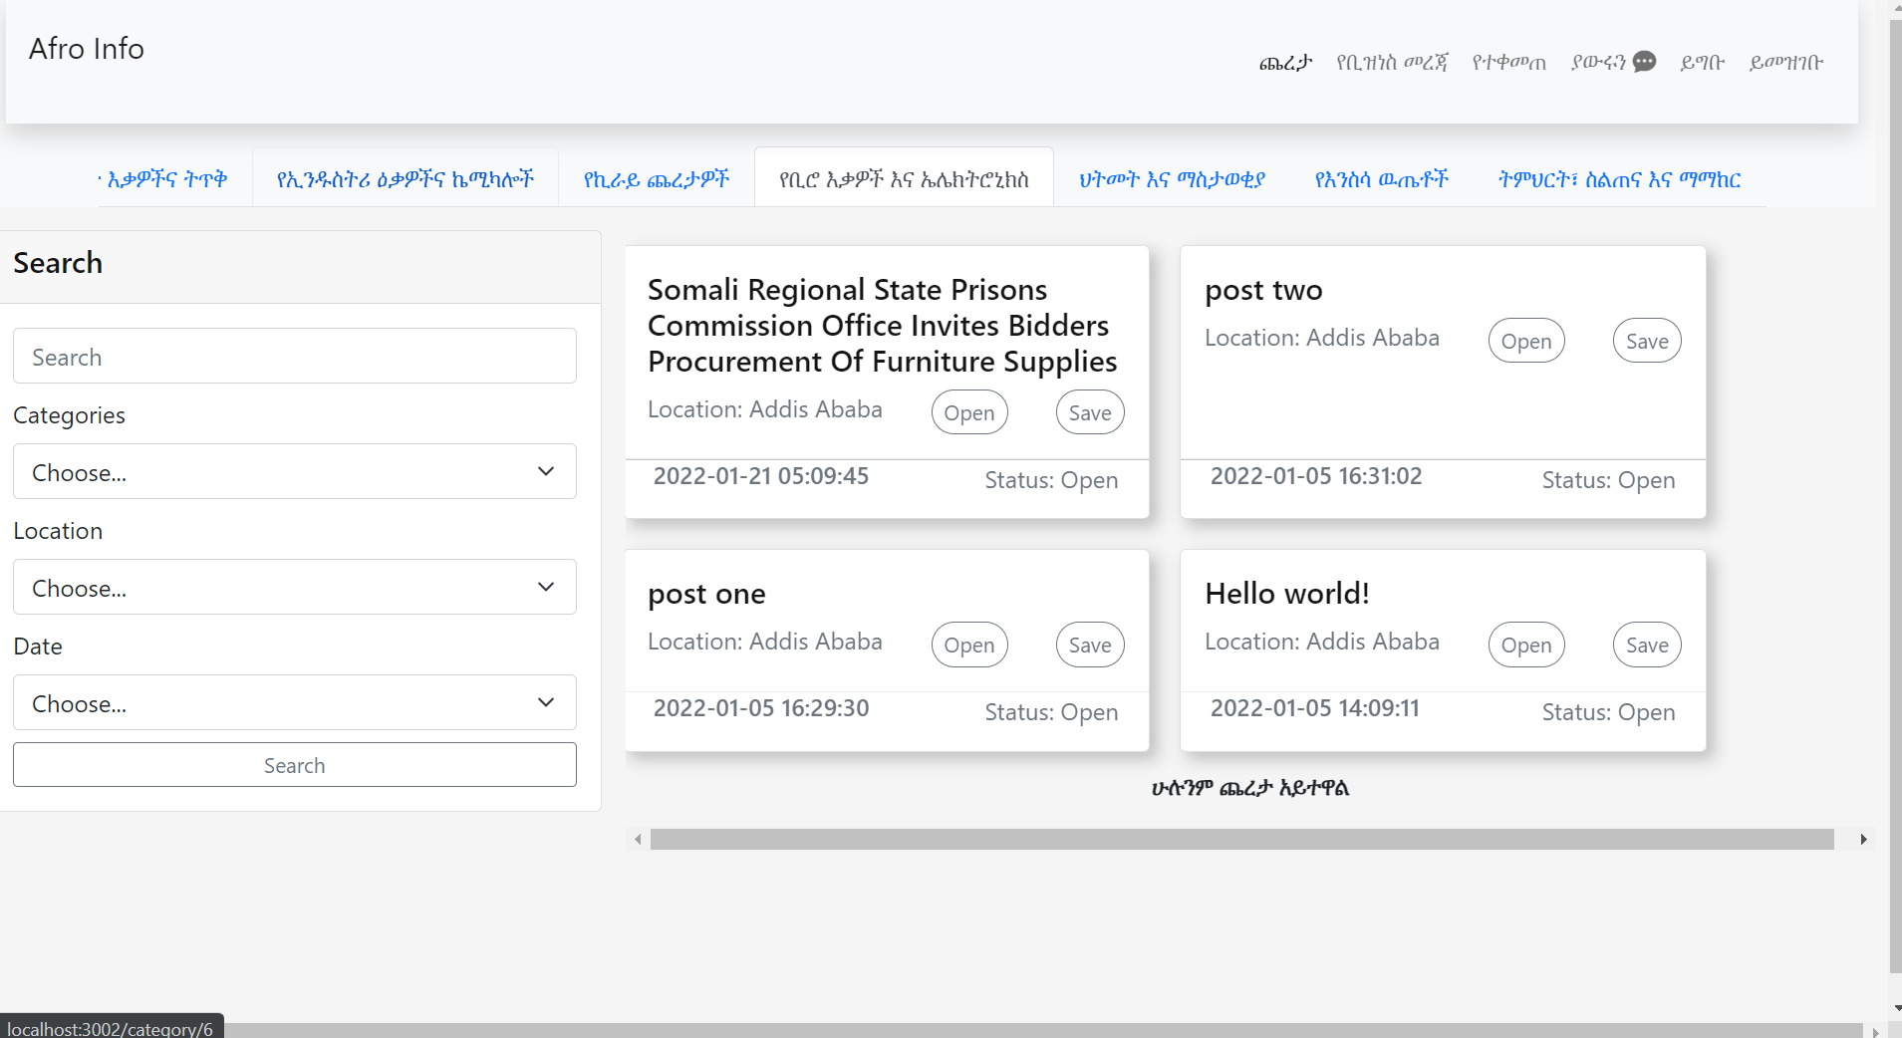Click the Afro Info brand logo
The width and height of the screenshot is (1902, 1038).
point(87,49)
